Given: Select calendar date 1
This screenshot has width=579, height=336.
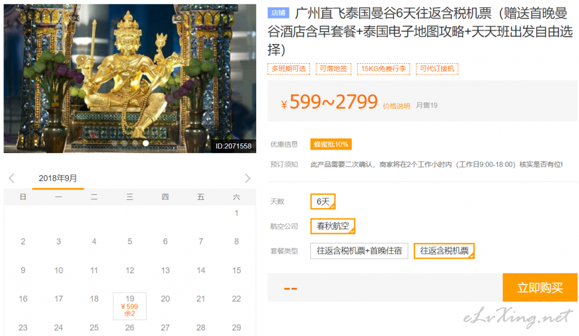Looking at the screenshot, I should (x=236, y=213).
